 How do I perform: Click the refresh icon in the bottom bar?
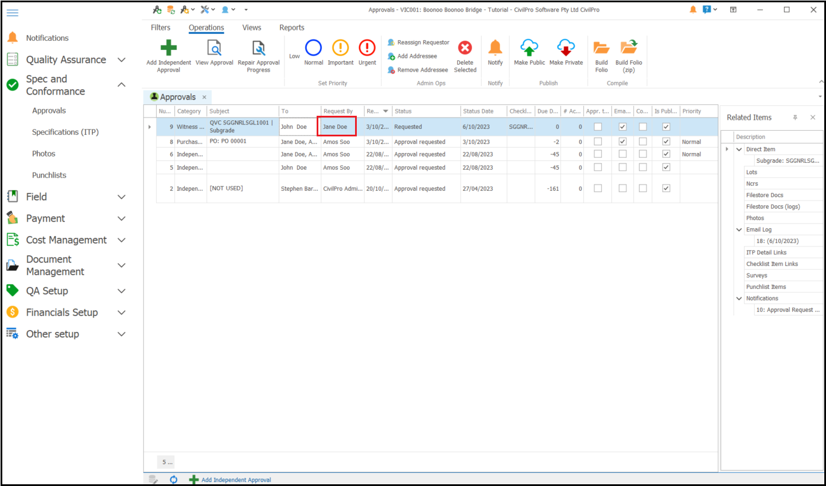(x=173, y=480)
